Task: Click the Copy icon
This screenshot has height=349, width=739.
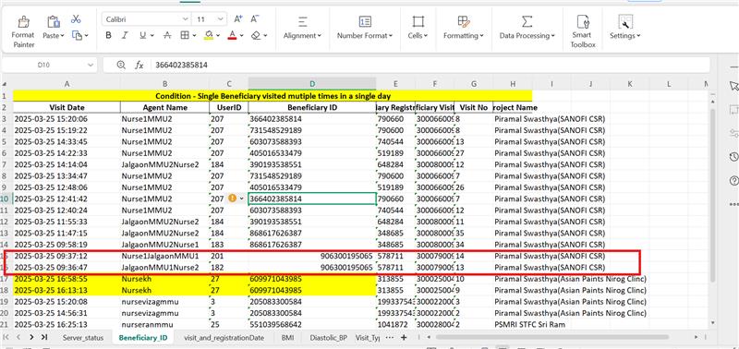Action: pyautogui.click(x=77, y=35)
